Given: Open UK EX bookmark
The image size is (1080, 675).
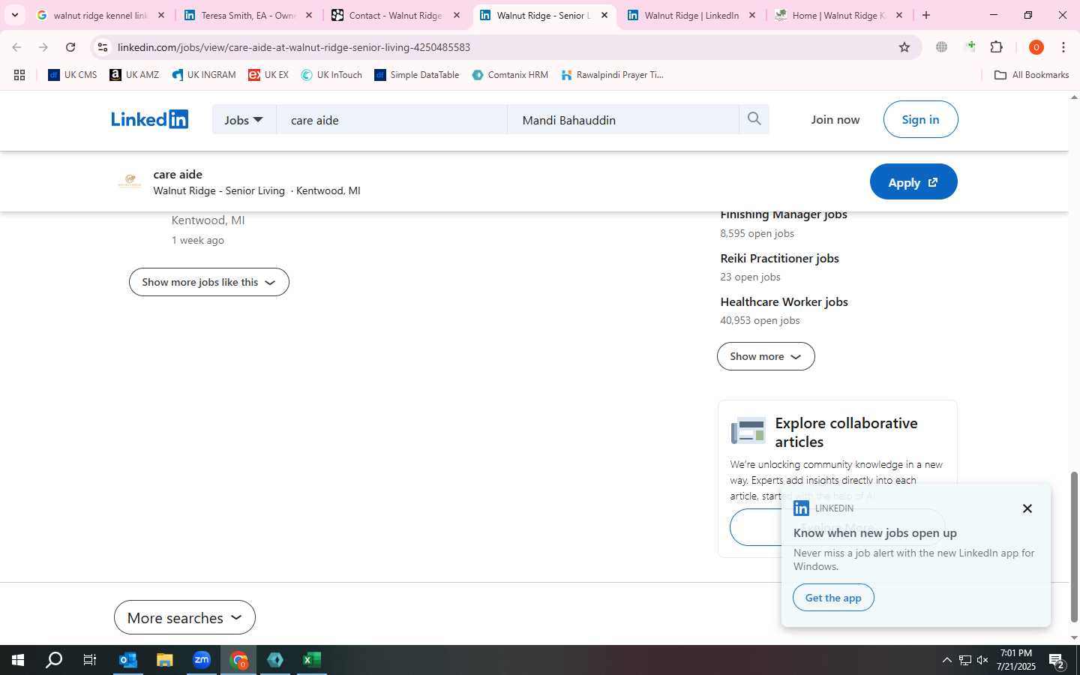Looking at the screenshot, I should tap(268, 75).
